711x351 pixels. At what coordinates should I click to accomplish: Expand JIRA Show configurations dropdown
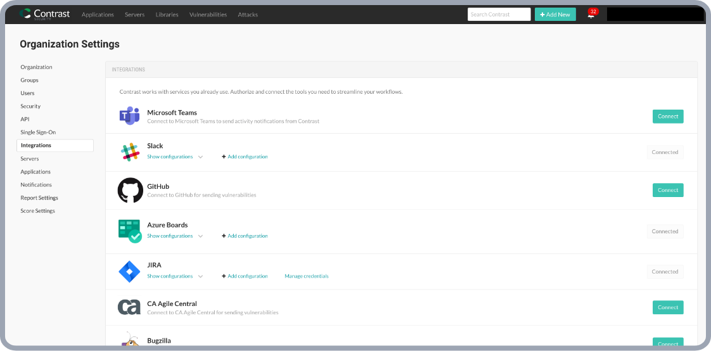pyautogui.click(x=200, y=276)
